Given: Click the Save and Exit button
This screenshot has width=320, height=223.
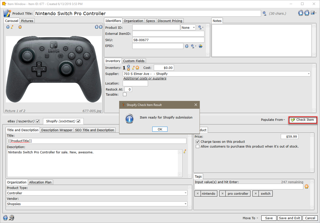Looking at the screenshot, I should tap(289, 218).
